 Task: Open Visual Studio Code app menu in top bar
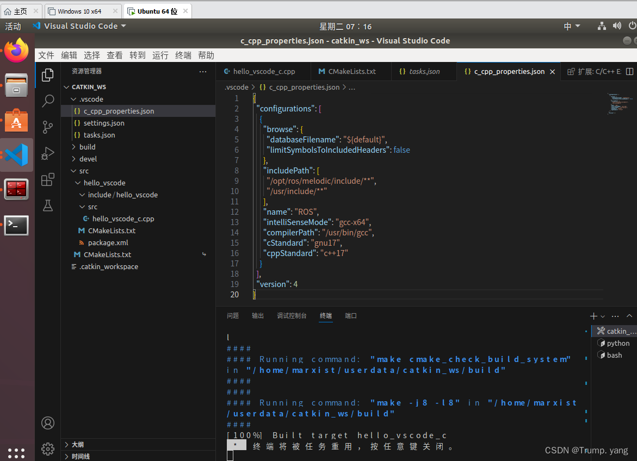[79, 26]
